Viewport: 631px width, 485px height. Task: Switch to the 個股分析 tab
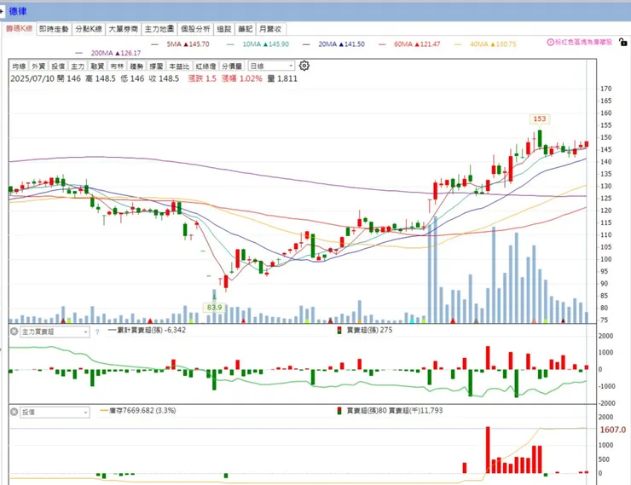(x=195, y=29)
